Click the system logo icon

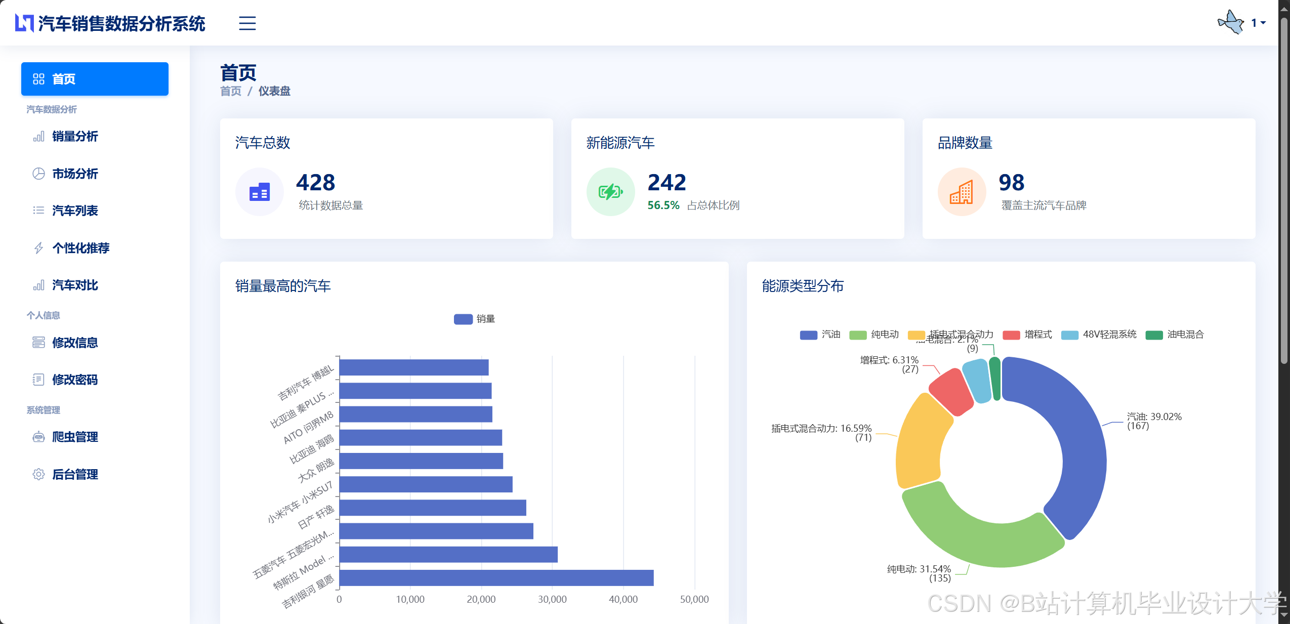tap(24, 23)
